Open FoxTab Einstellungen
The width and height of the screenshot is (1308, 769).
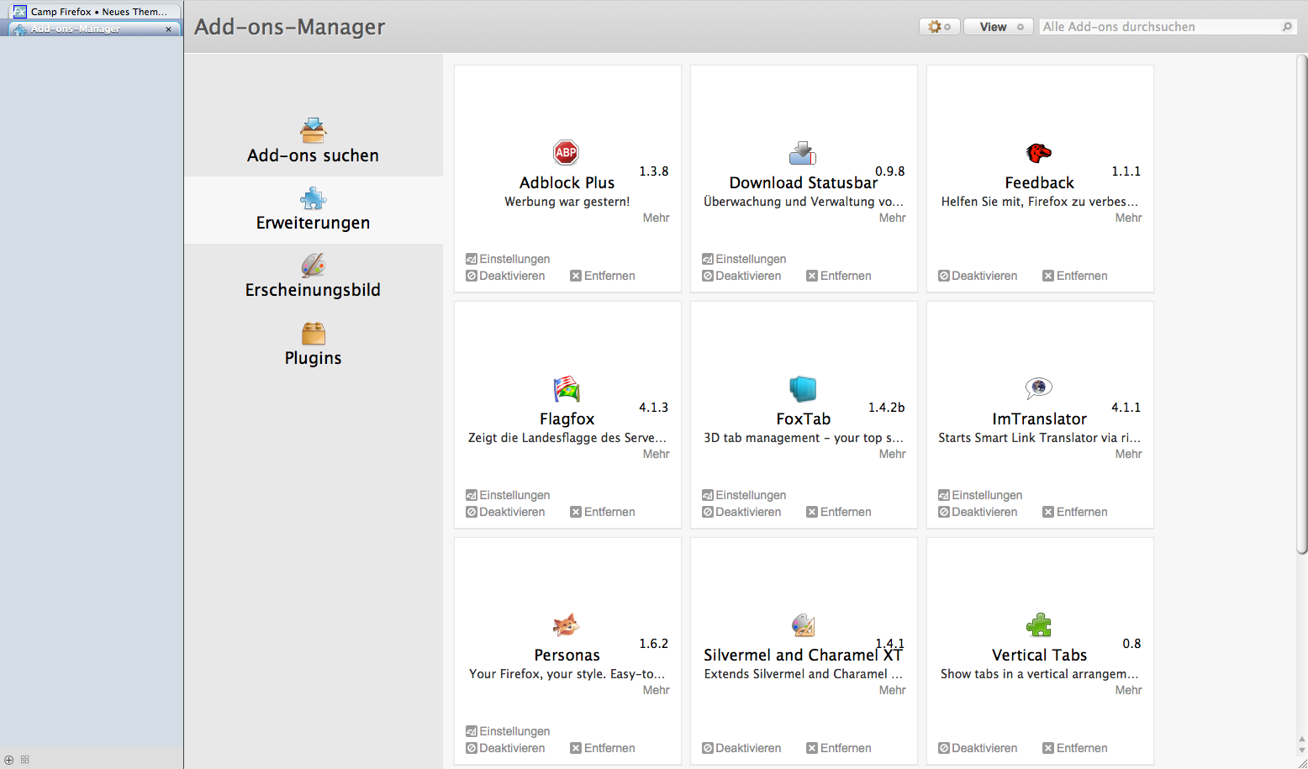point(744,495)
